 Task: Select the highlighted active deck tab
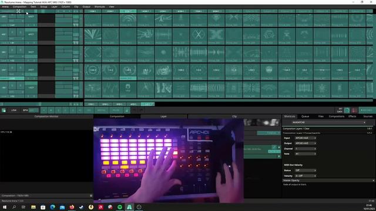[x=147, y=104]
